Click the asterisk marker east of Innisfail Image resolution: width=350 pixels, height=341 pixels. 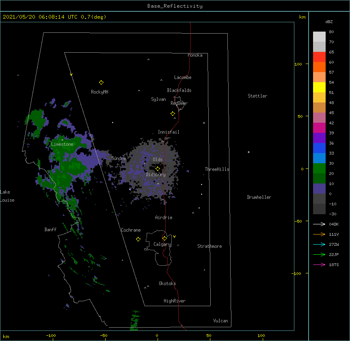[x=204, y=123]
